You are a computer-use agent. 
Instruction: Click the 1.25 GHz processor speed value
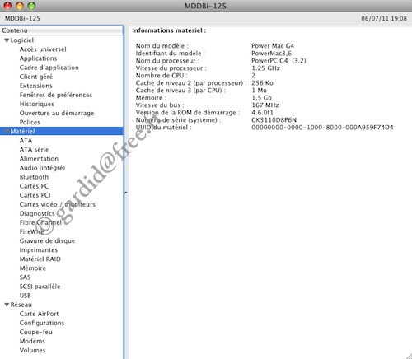pyautogui.click(x=265, y=68)
